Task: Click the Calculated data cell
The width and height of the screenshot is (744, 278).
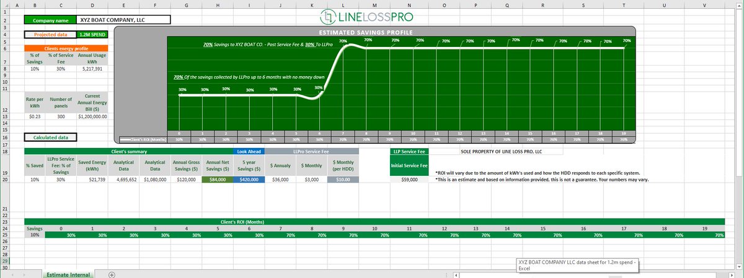Action: (x=50, y=137)
